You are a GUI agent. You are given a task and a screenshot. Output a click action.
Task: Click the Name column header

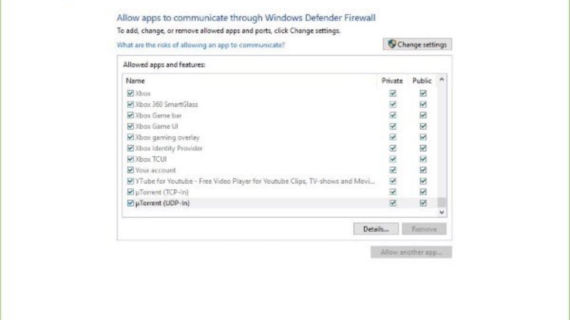coord(135,81)
